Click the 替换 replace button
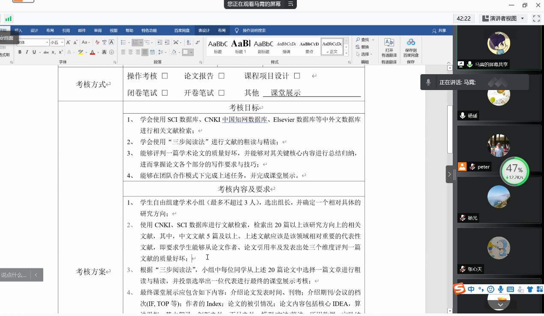The width and height of the screenshot is (544, 316). 362,47
